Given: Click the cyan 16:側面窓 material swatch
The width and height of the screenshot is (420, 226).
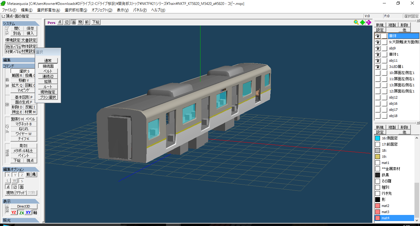Looking at the screenshot, I should (x=378, y=138).
